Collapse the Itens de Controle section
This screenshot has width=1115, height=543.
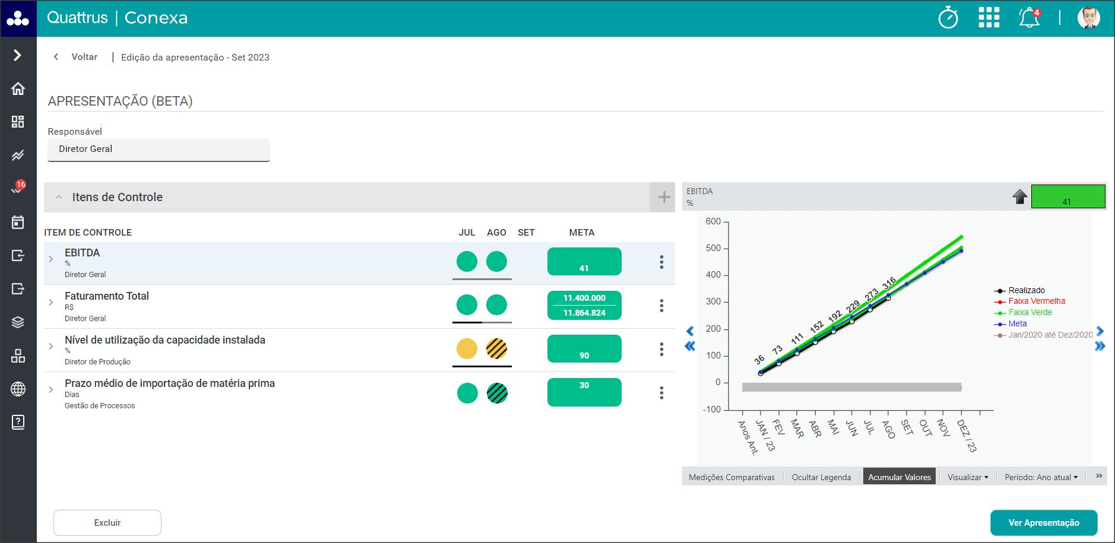coord(59,197)
